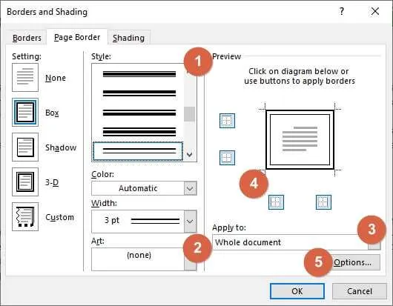Close the Borders and Shading dialog

pyautogui.click(x=375, y=11)
